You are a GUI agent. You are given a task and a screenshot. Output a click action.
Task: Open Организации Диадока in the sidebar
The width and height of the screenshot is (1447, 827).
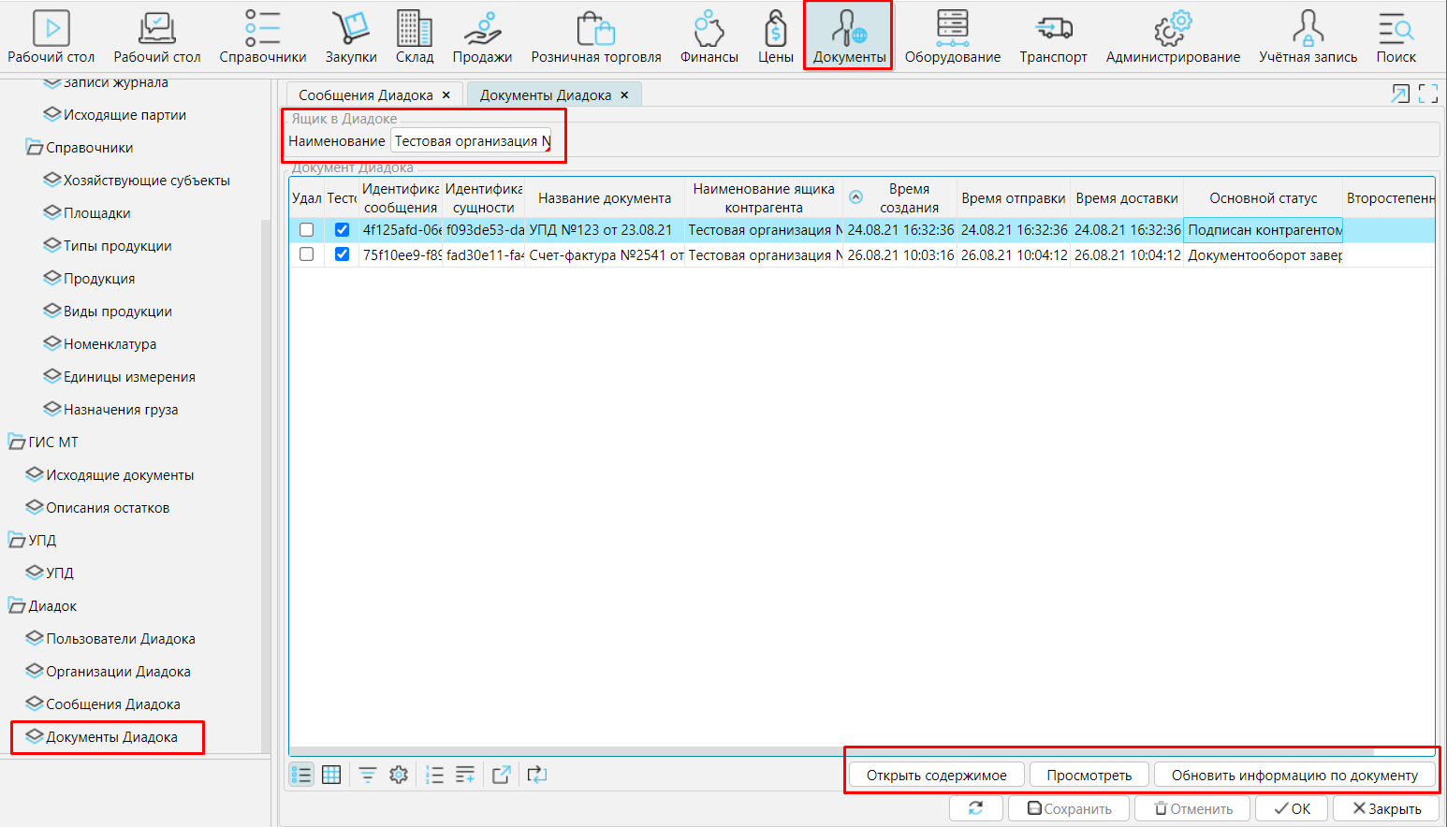118,672
